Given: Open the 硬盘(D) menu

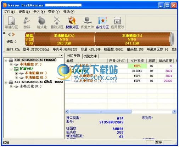Looking at the screenshot, I should [x=24, y=12].
